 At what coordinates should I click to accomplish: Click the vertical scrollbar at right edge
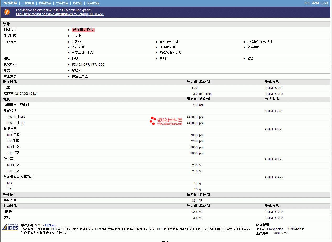331,121
